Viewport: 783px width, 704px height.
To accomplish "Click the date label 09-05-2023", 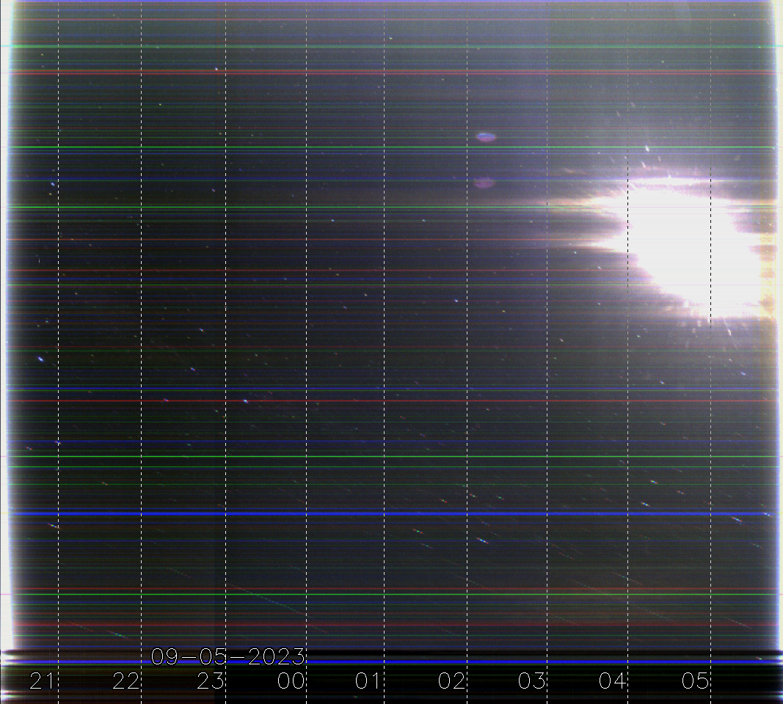I will (x=227, y=656).
